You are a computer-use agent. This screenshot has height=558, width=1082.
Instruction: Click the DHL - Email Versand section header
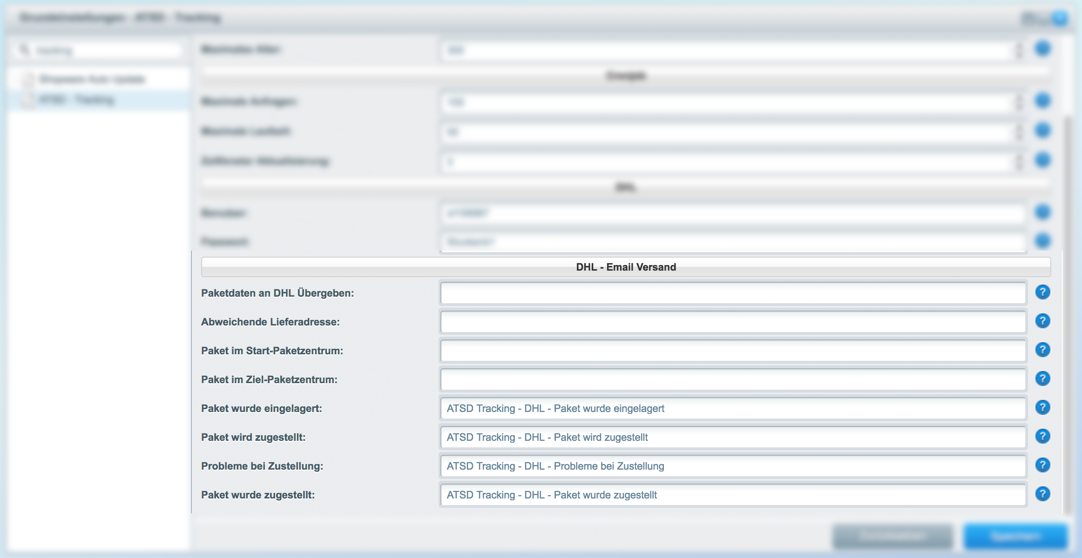pyautogui.click(x=626, y=267)
